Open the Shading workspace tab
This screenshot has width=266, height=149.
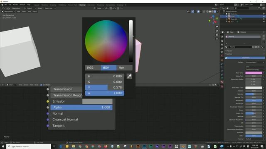click(x=82, y=5)
